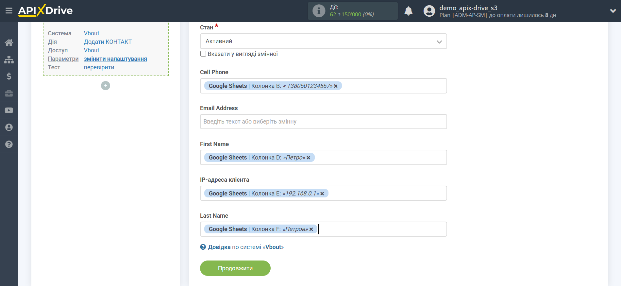The width and height of the screenshot is (621, 286).
Task: Click the ApiX-Drive logo
Action: click(x=45, y=10)
